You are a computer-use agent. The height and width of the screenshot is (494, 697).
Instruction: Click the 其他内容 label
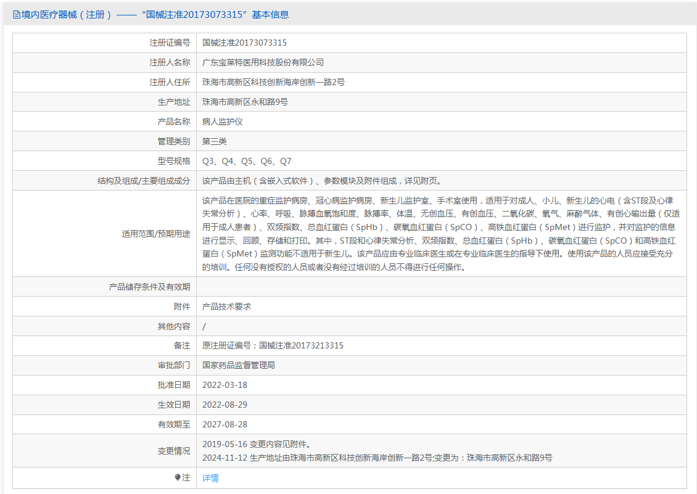174,326
